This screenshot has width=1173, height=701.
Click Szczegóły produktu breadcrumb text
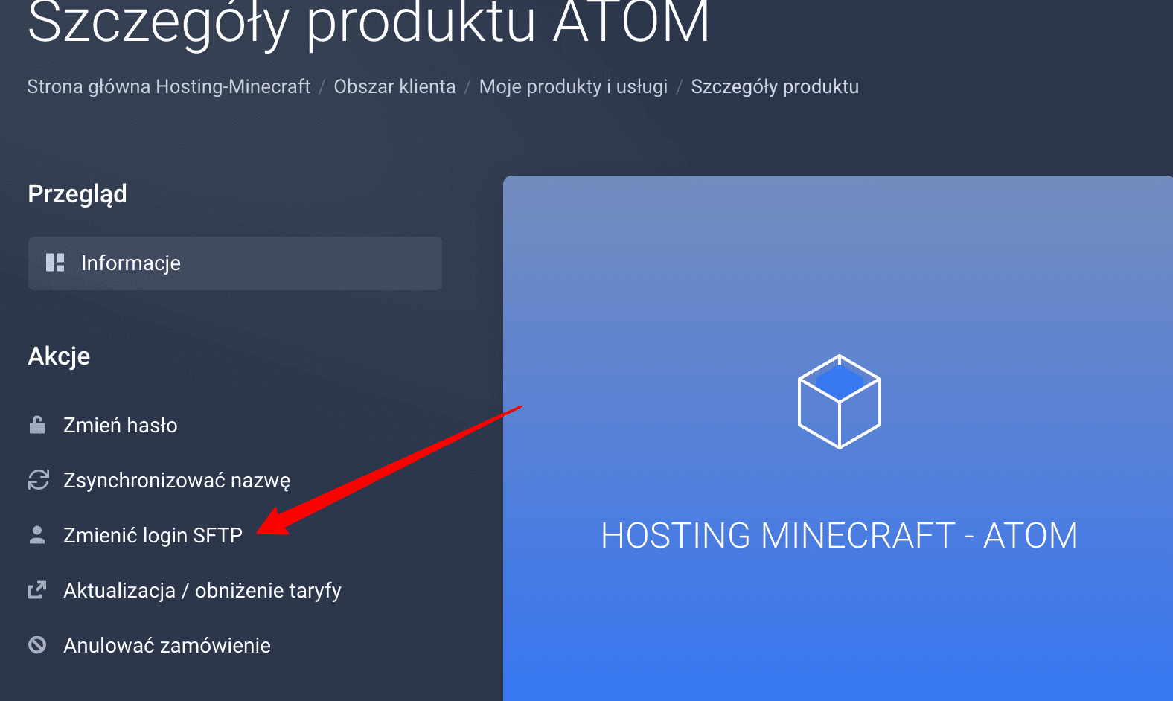pos(775,87)
